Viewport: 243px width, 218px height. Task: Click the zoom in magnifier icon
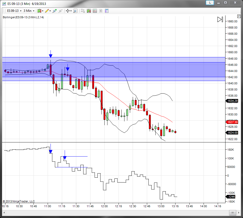[x=55, y=11]
